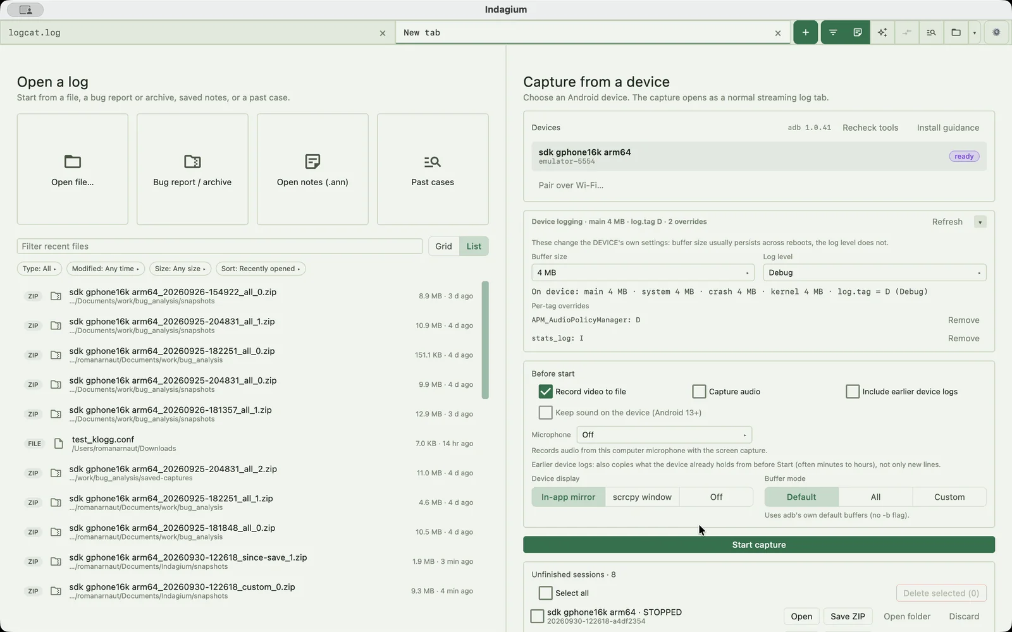The width and height of the screenshot is (1012, 632).
Task: Open the folder button dropdown arrow in toolbar
Action: point(974,32)
